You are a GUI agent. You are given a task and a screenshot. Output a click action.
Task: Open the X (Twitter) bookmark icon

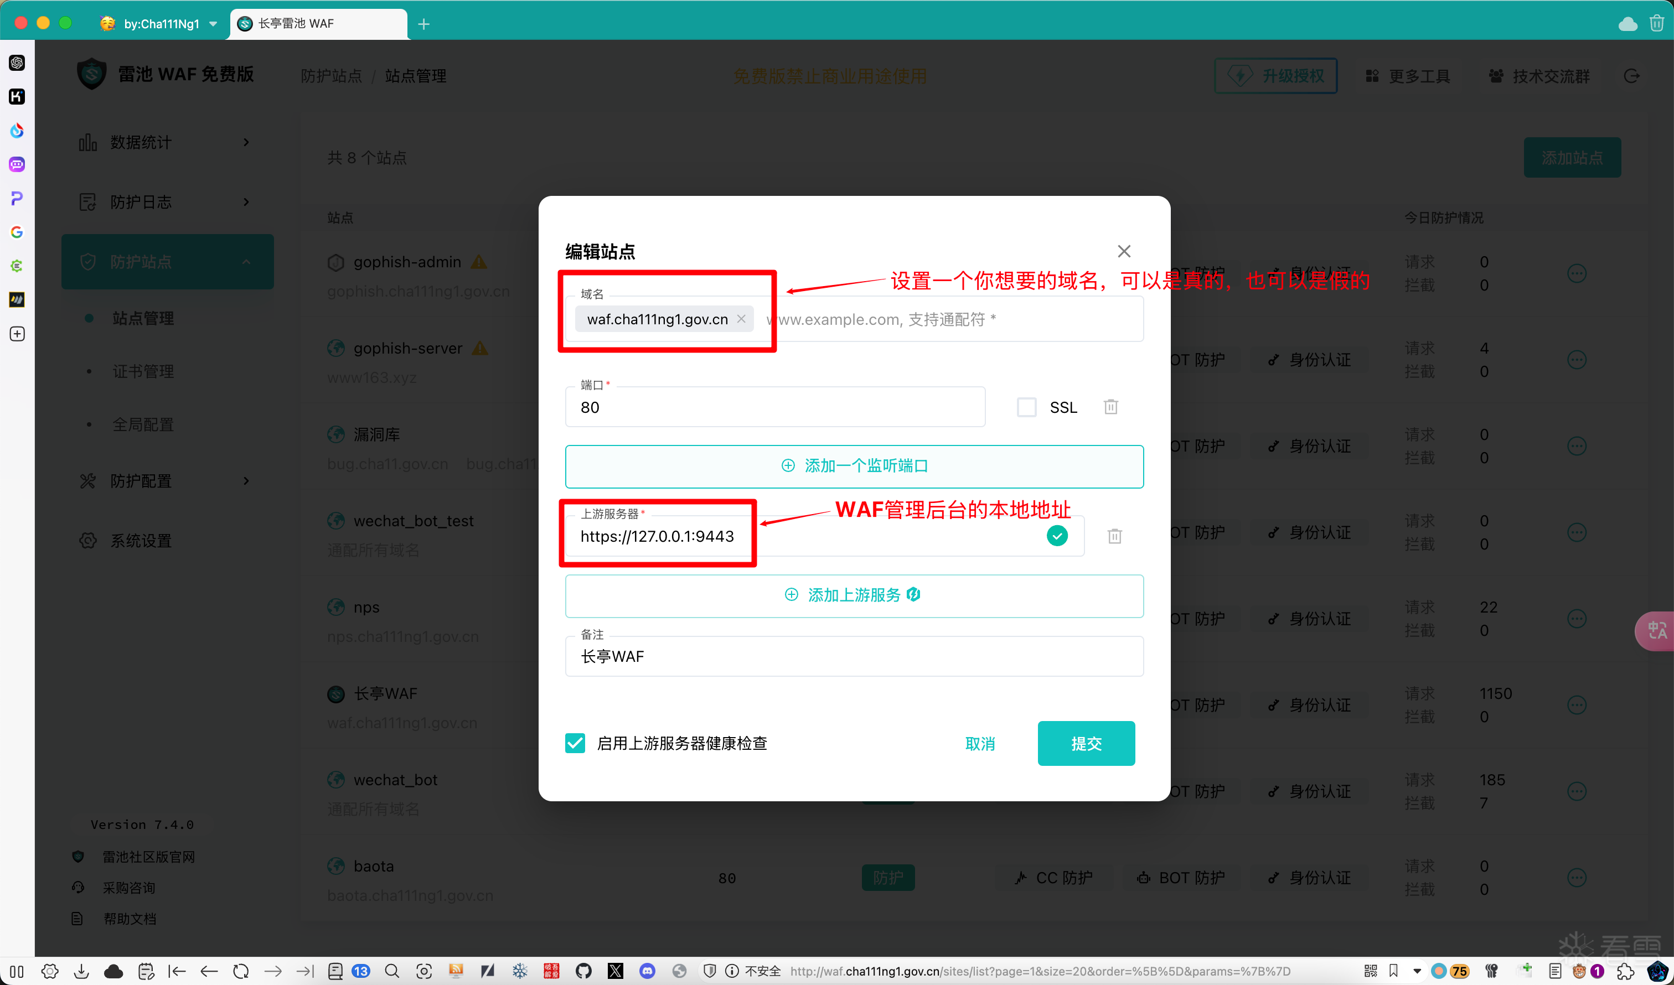click(615, 972)
